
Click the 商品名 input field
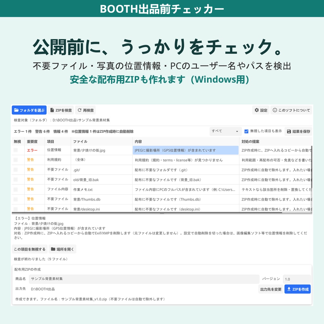(x=144, y=279)
